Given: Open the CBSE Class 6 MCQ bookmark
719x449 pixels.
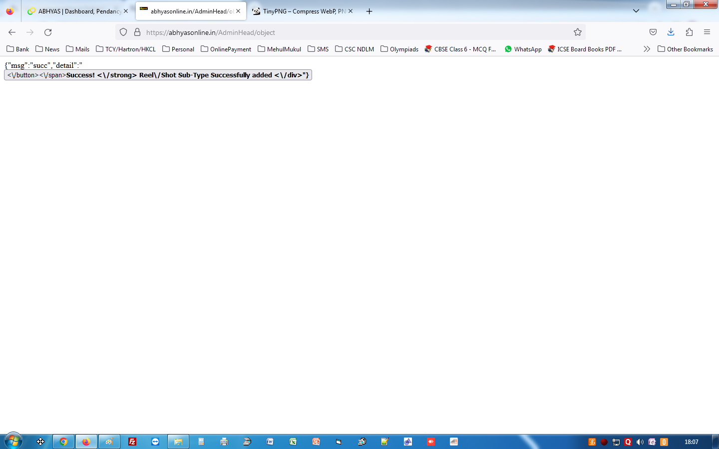Looking at the screenshot, I should [x=460, y=49].
